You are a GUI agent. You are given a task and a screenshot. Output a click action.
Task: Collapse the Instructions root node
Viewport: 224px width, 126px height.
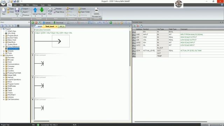pyautogui.click(x=1, y=55)
